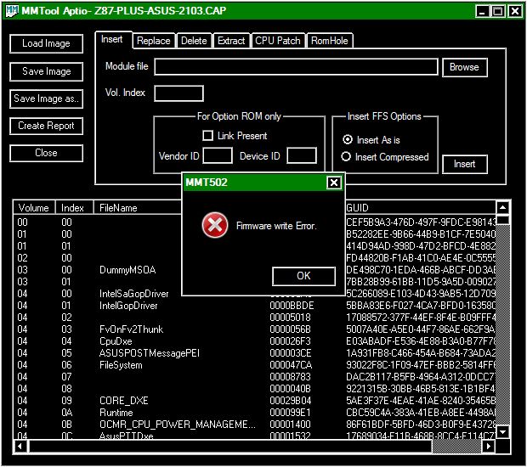
Task: Click the red error icon in MMT502 dialog
Action: point(215,225)
